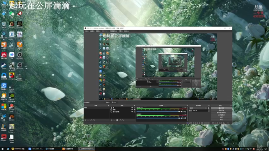Image resolution: width=269 pixels, height=151 pixels.
Task: Remove the selected scene with minus icon
Action: tap(88, 120)
